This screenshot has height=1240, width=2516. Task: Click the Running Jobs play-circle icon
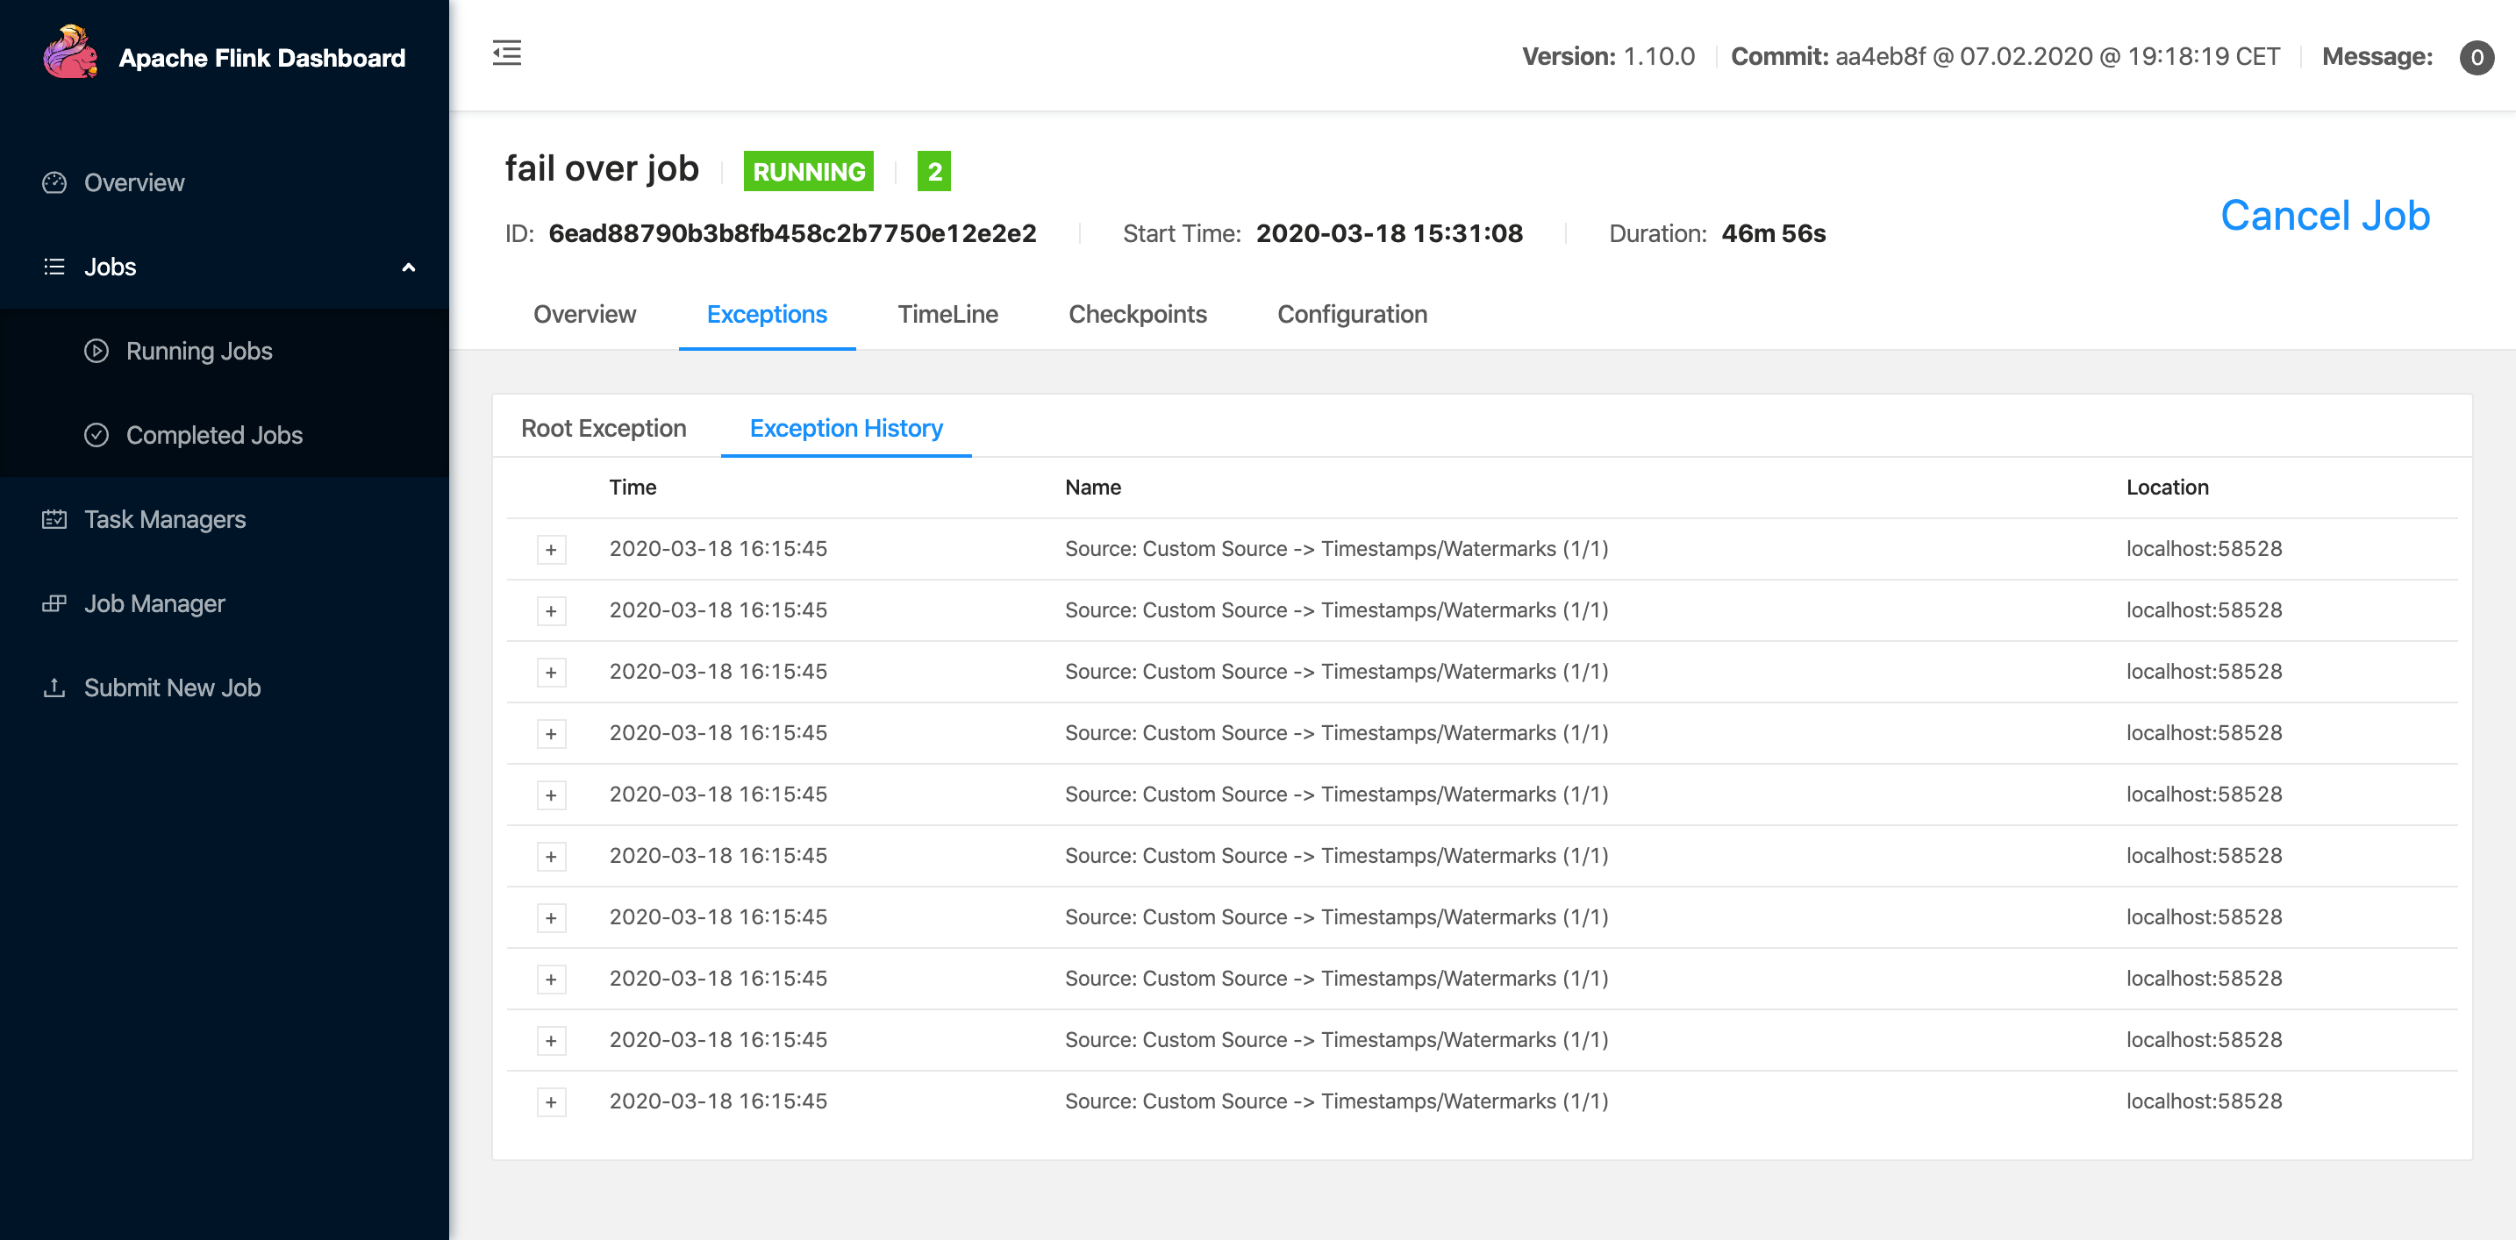pos(96,351)
